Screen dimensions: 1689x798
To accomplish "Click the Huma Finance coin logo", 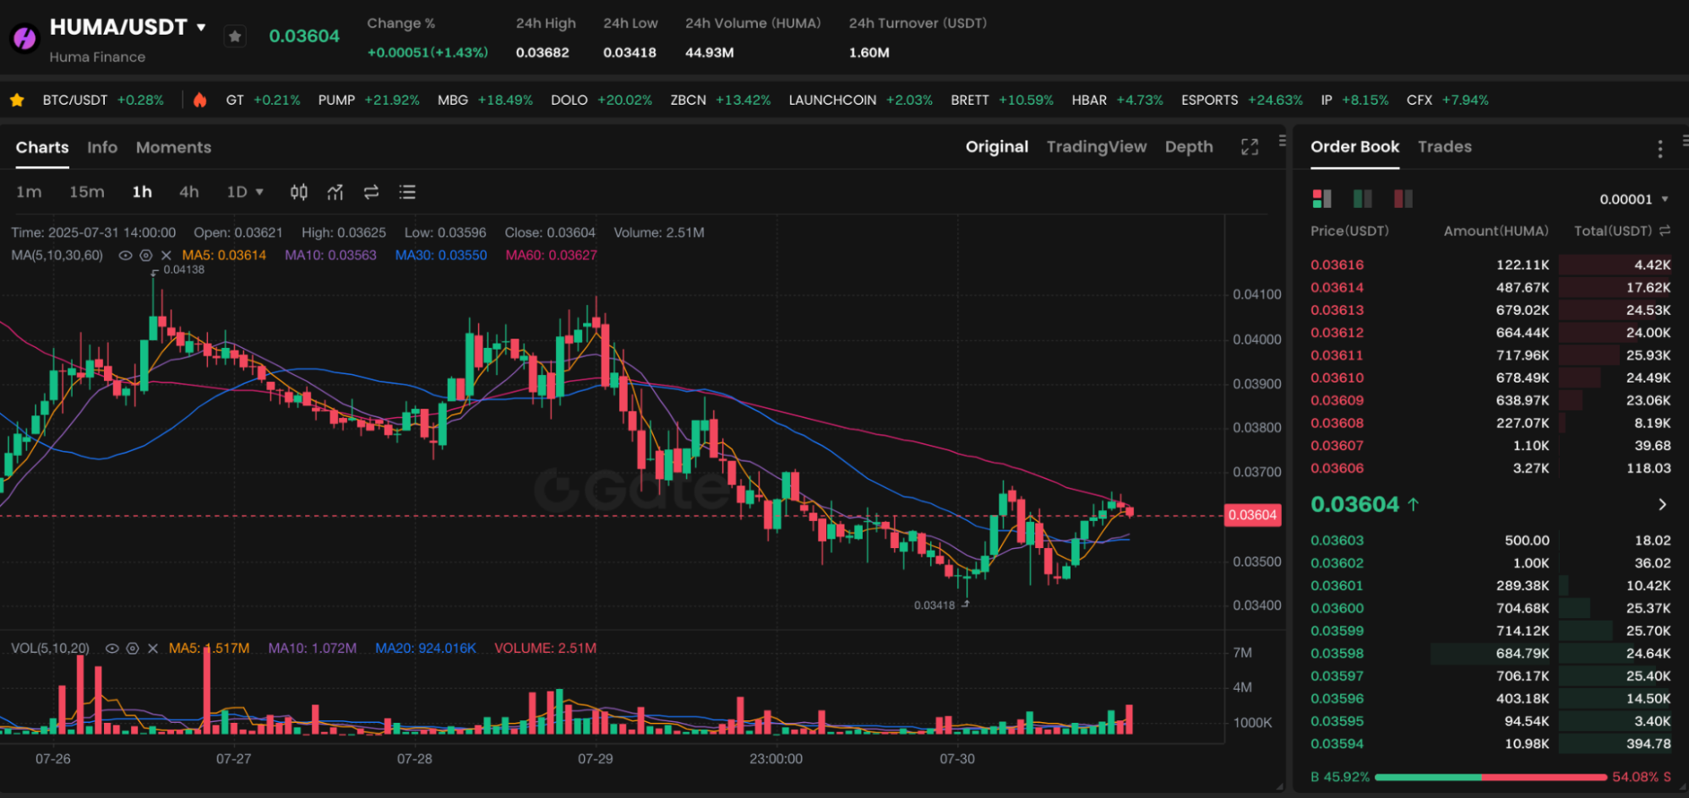I will point(25,37).
